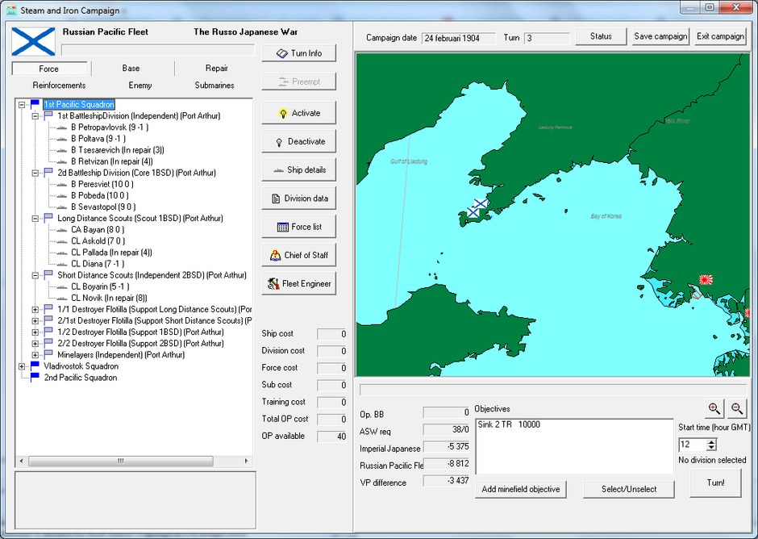Click the Turn Info lightbulb icon
Image resolution: width=758 pixels, height=539 pixels.
tap(281, 52)
